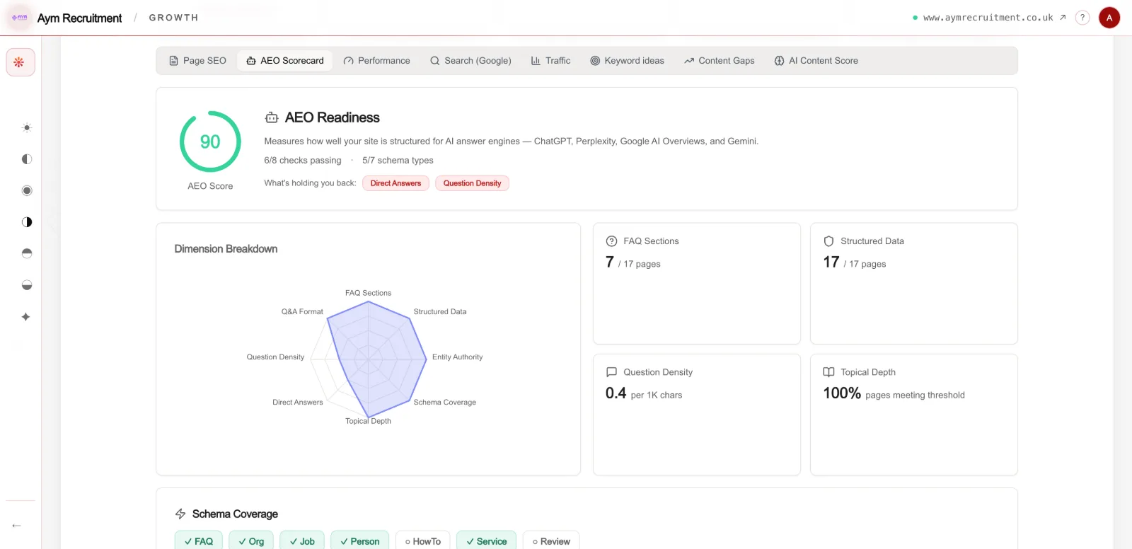
Task: Click the 7 / 17 pages FAQ value
Action: 633,262
